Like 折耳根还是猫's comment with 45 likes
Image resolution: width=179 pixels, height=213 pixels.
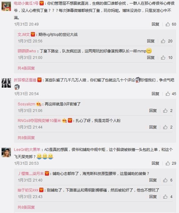pyautogui.click(x=168, y=94)
